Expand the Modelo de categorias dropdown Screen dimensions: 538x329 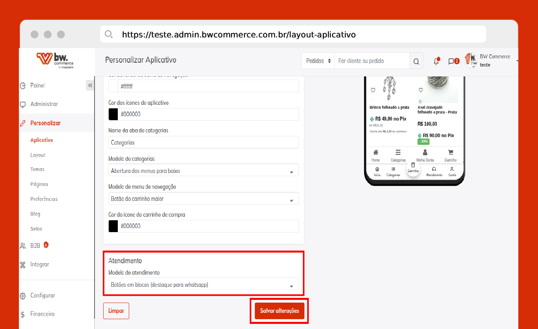203,171
